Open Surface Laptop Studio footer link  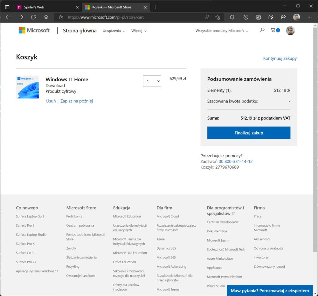pos(31,235)
